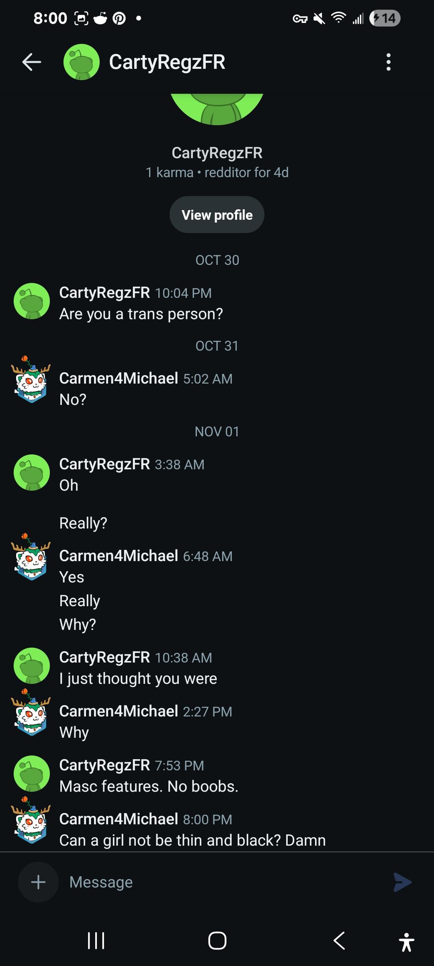Tap CartyRegzFR title in the header
The width and height of the screenshot is (434, 966).
tap(167, 62)
